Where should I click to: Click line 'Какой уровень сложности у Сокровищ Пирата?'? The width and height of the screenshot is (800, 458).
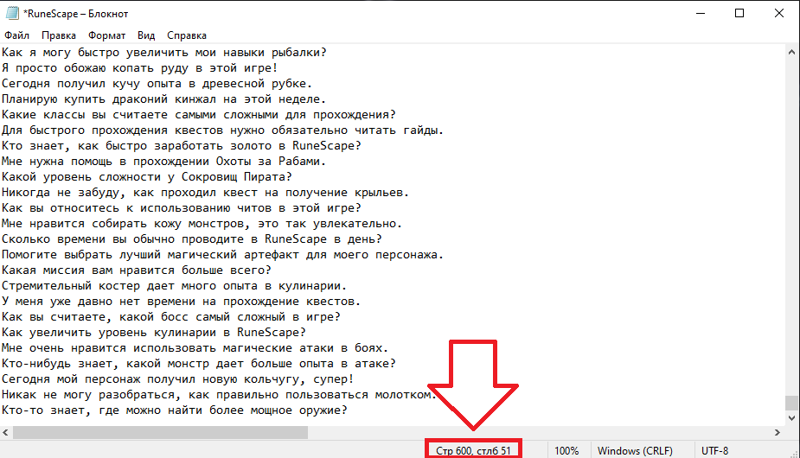click(147, 177)
